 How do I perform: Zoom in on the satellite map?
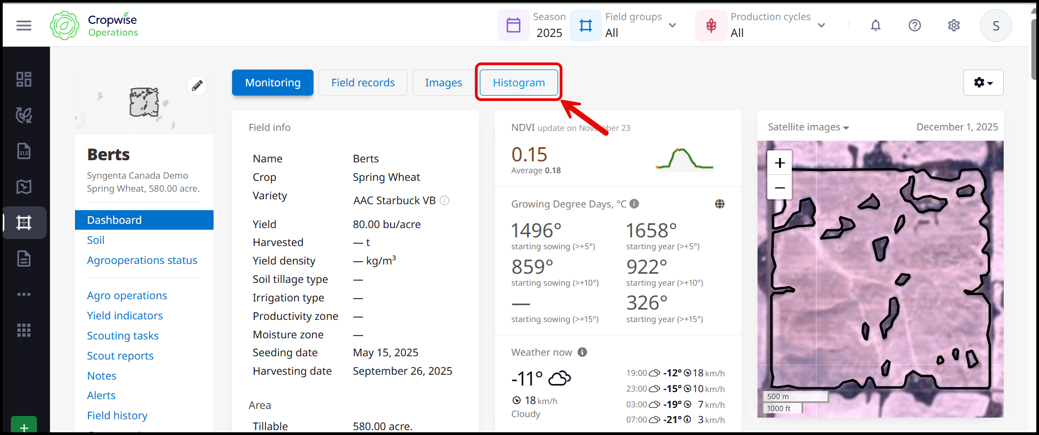(780, 163)
